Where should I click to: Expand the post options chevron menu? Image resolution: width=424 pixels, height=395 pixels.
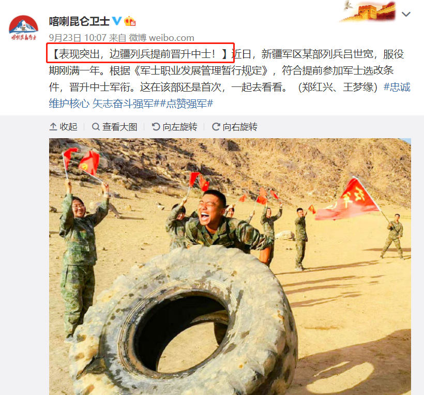point(406,14)
